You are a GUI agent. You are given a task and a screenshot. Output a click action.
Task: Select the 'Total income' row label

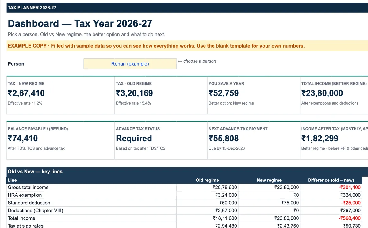click(21, 218)
